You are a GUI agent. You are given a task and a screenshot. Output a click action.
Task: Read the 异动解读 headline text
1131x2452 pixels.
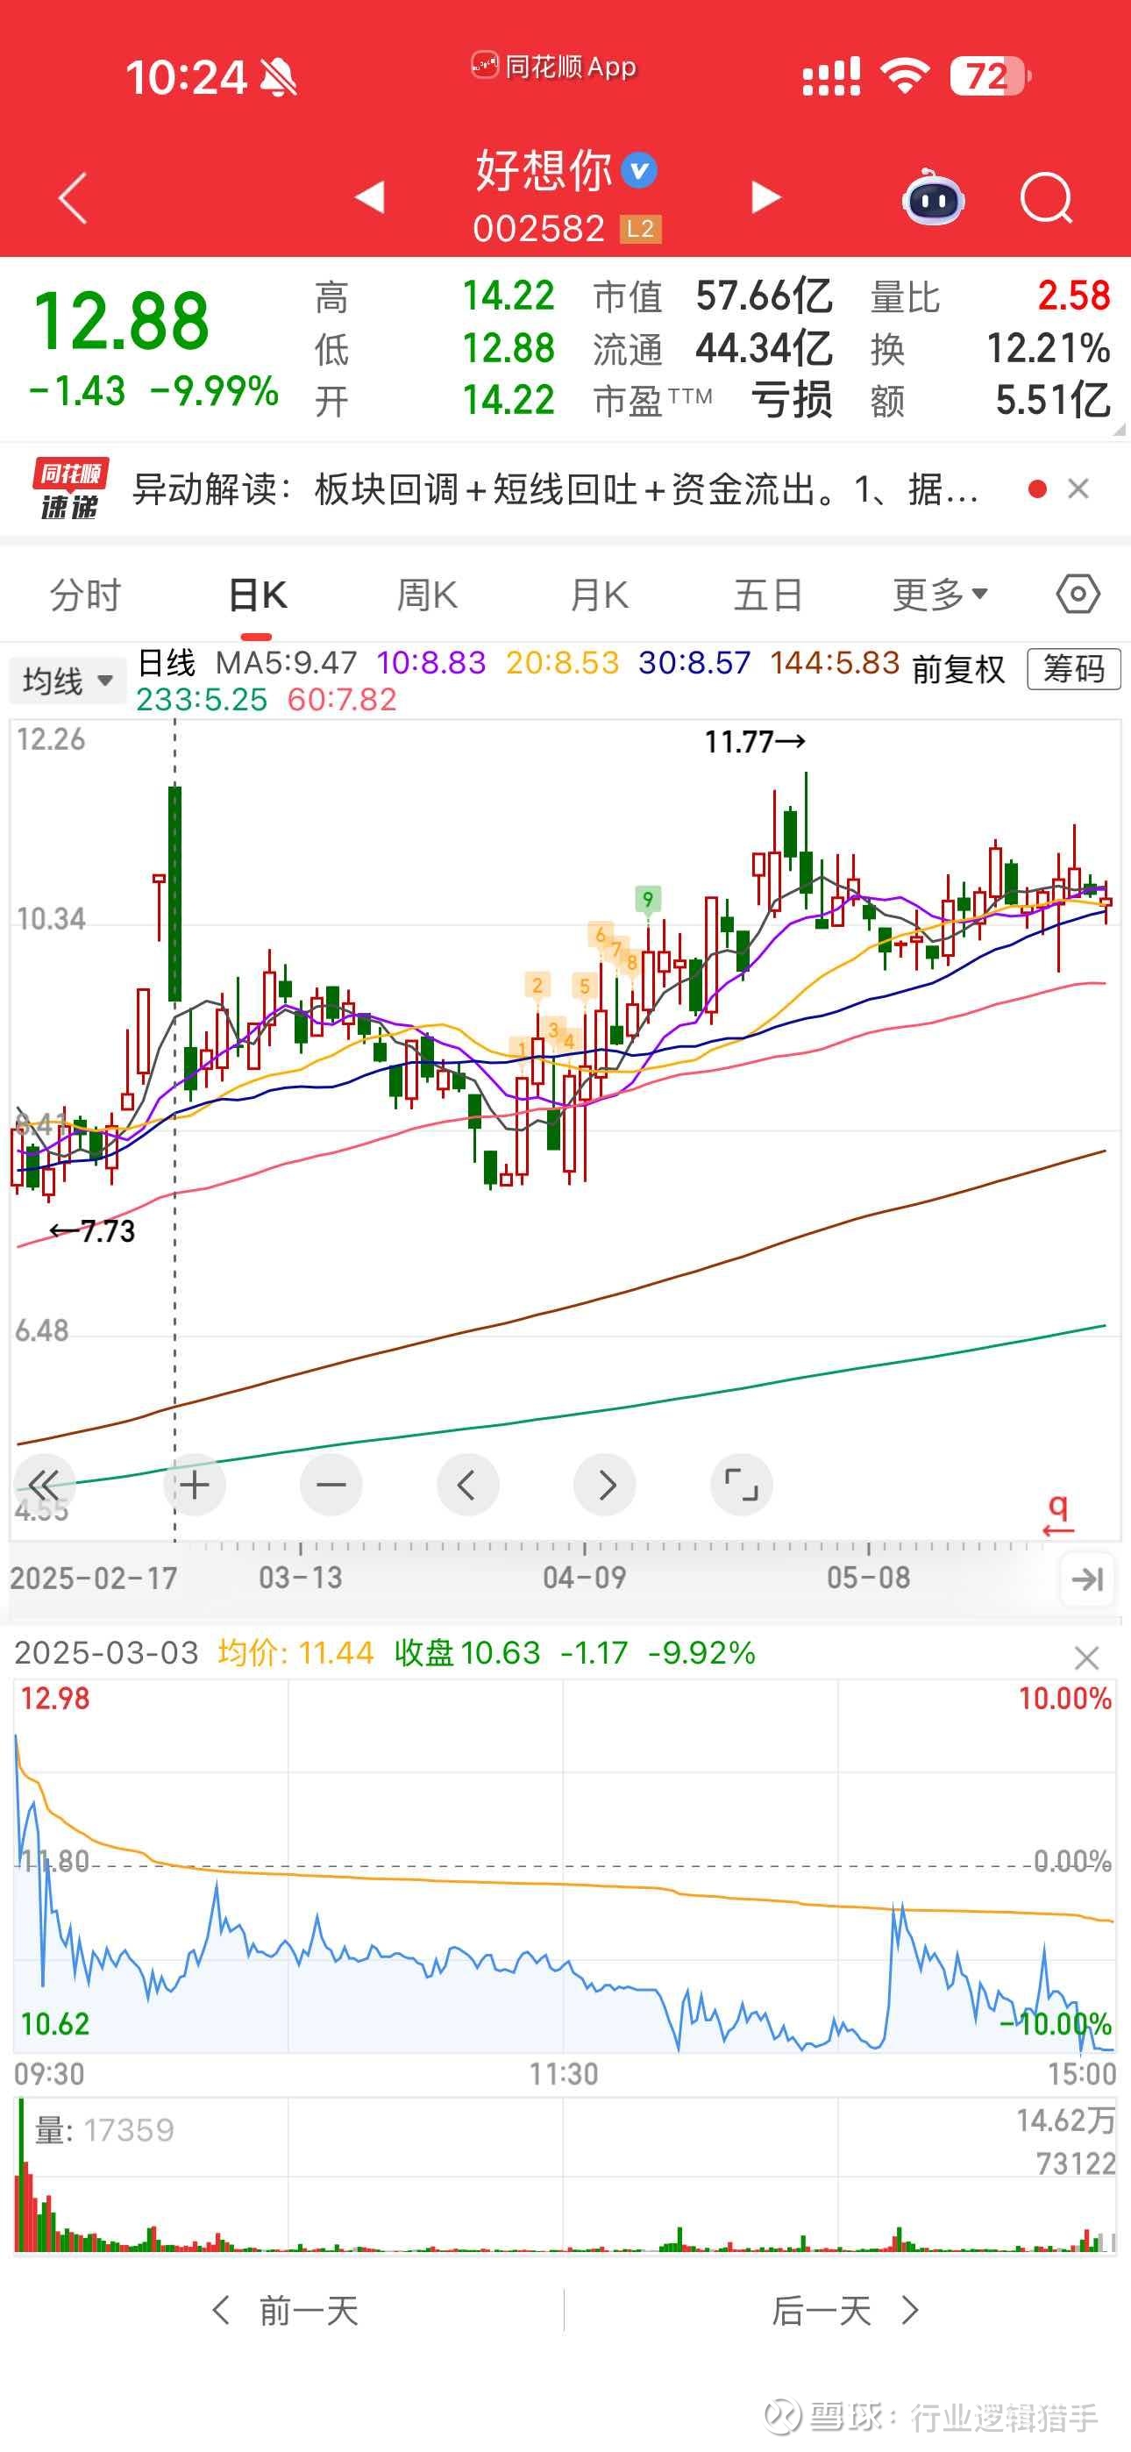coord(555,489)
